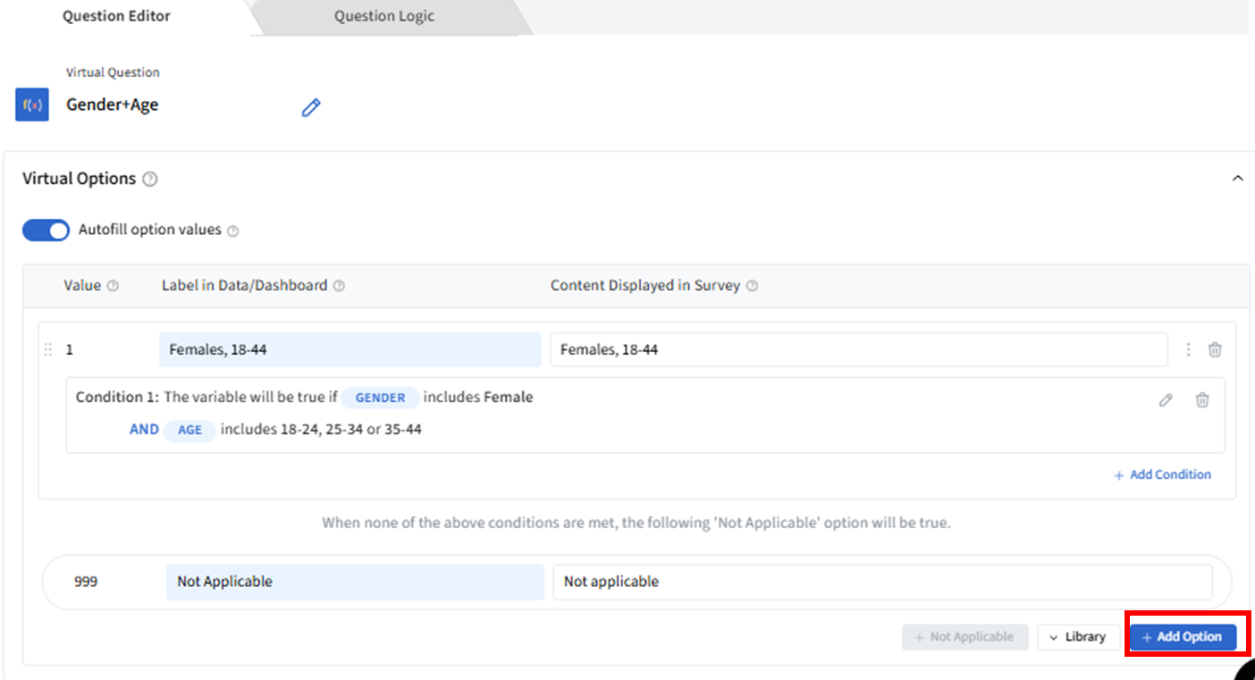Open three-dot menu for Females, 18-44 option
The image size is (1255, 680).
1188,349
